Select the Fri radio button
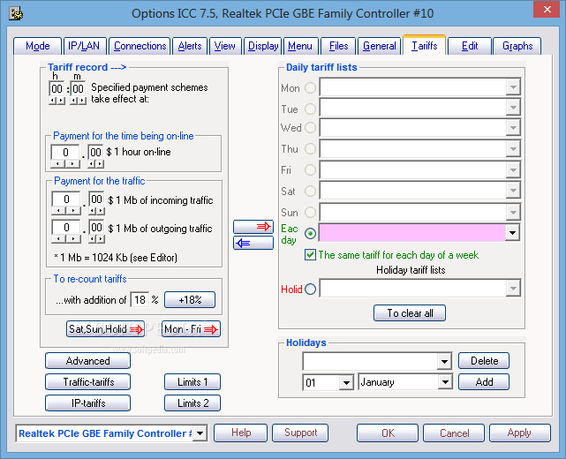Image resolution: width=566 pixels, height=459 pixels. (x=310, y=169)
